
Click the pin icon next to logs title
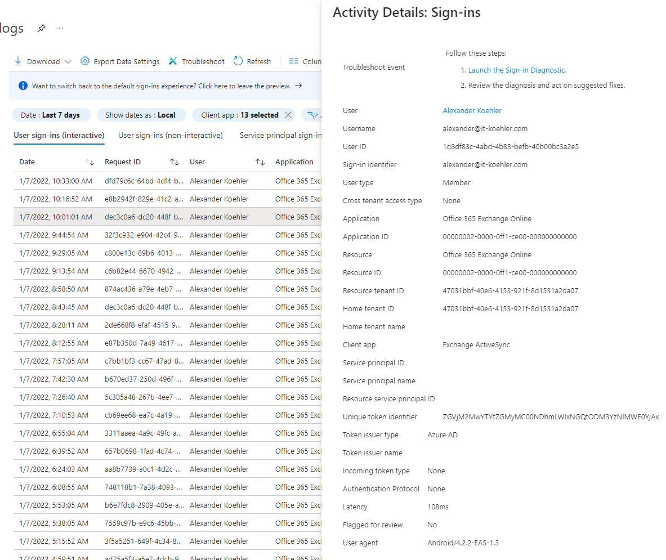(x=41, y=28)
